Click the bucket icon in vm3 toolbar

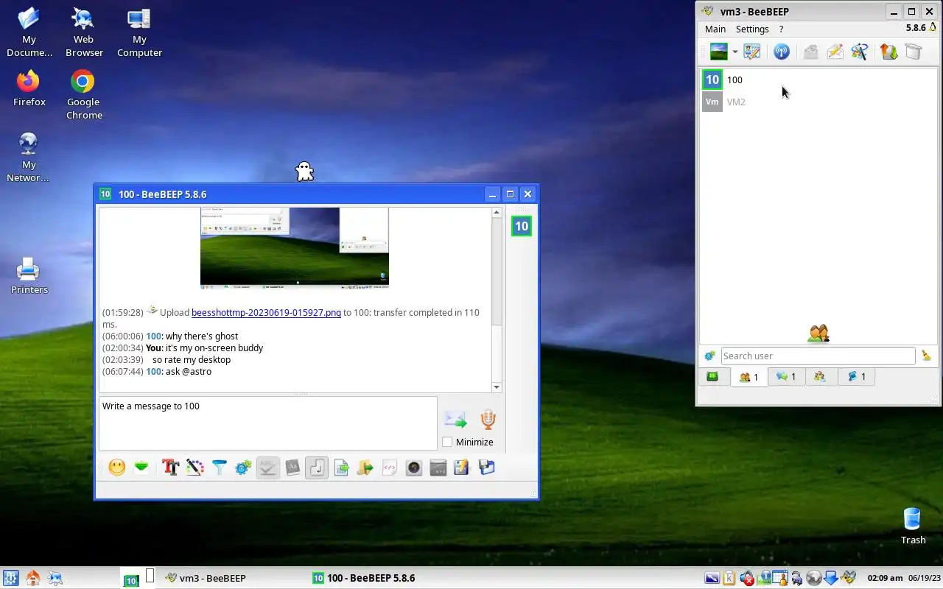click(914, 52)
